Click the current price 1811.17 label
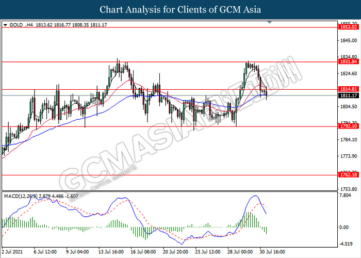 pyautogui.click(x=349, y=95)
